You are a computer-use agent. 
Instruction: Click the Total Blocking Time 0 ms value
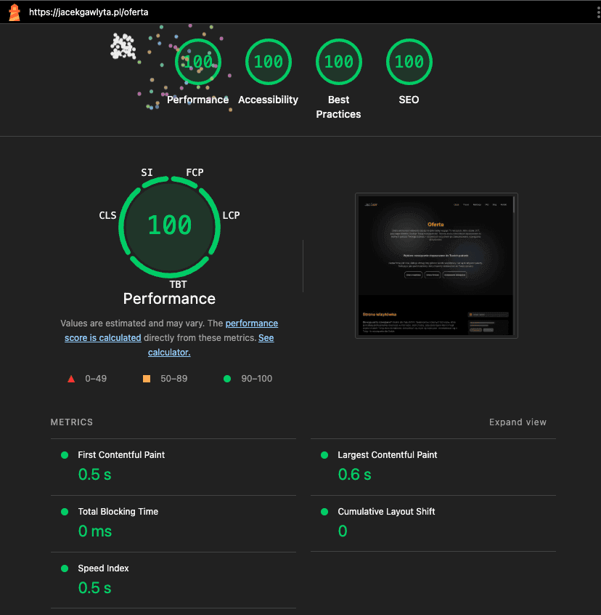coord(95,531)
